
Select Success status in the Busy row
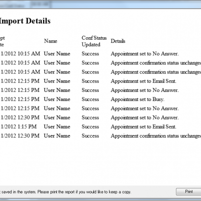[90, 99]
